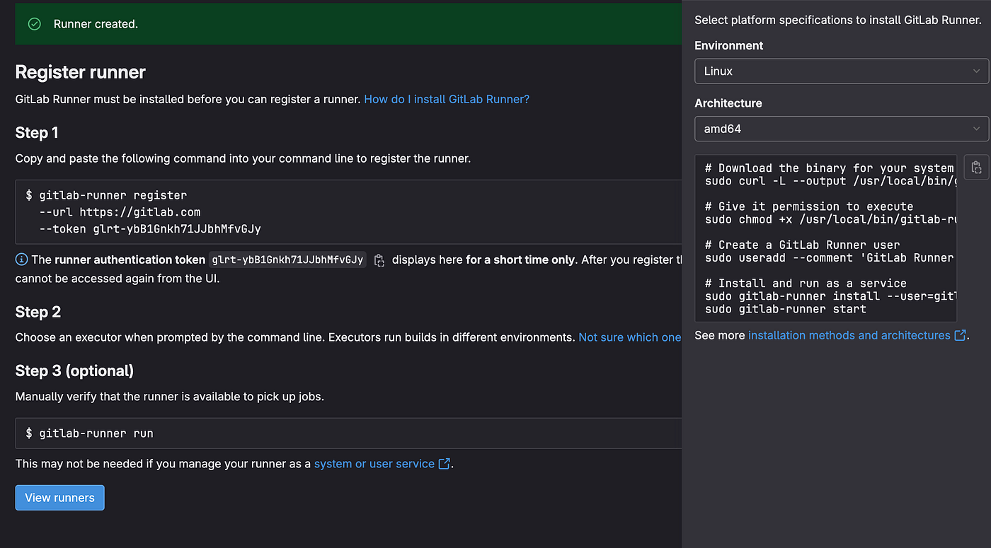The image size is (991, 548).
Task: Click the gitlab-runner register command line
Action: click(106, 195)
